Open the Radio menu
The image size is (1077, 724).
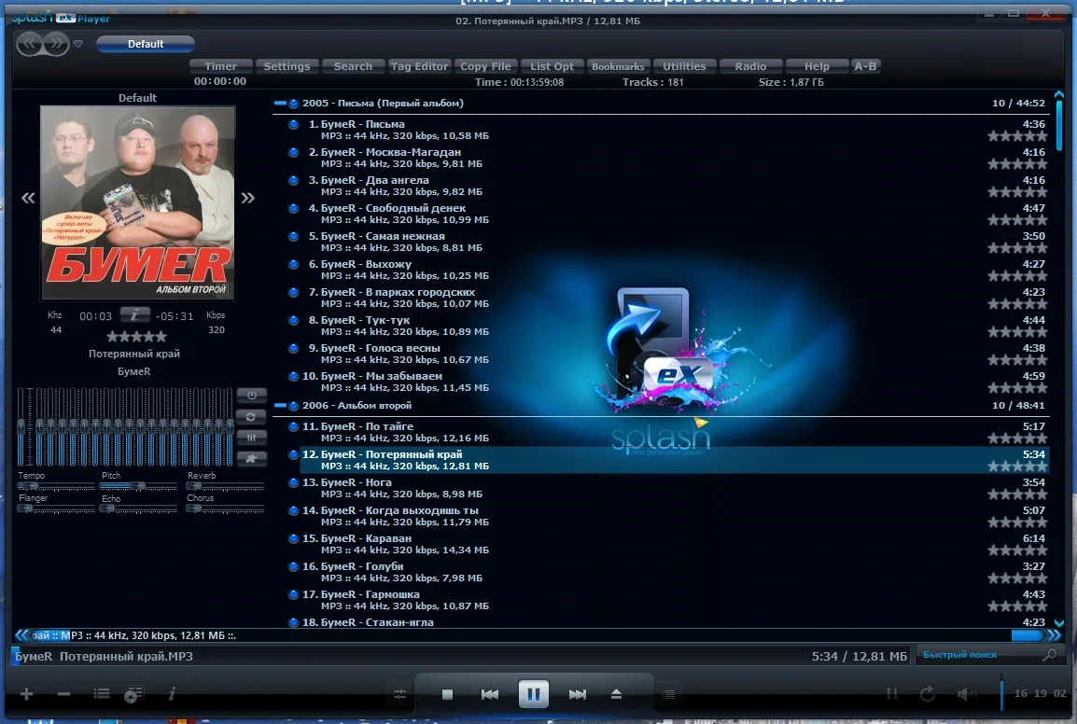pyautogui.click(x=750, y=66)
